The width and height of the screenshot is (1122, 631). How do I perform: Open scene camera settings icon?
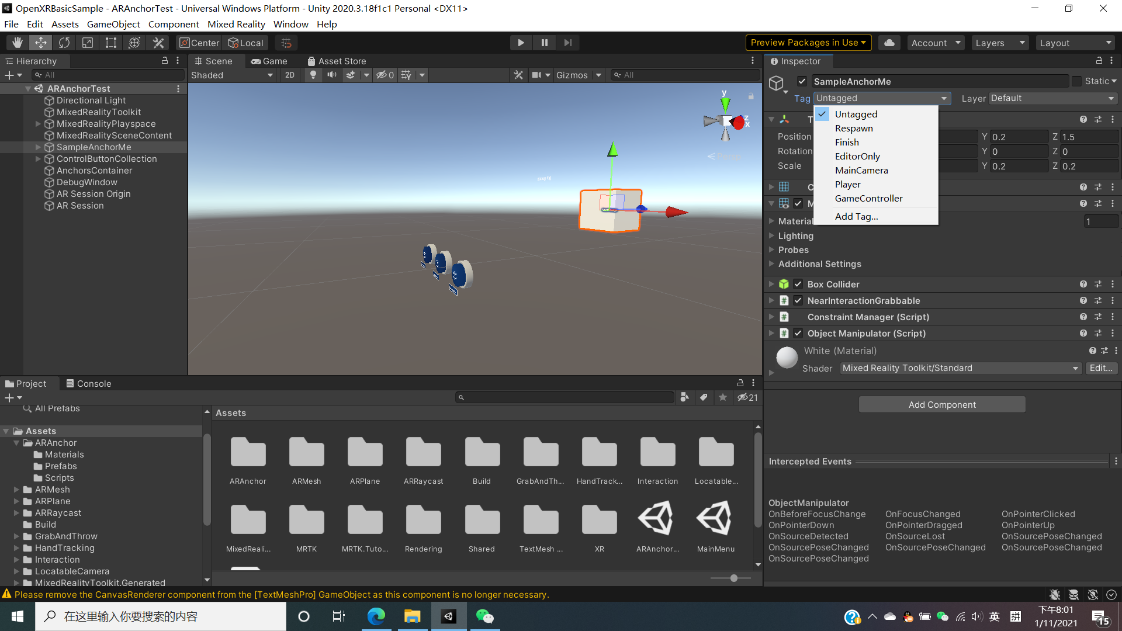(536, 75)
